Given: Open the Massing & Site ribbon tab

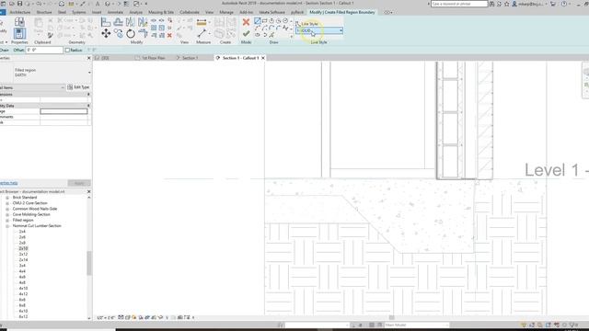Looking at the screenshot, I should (161, 12).
